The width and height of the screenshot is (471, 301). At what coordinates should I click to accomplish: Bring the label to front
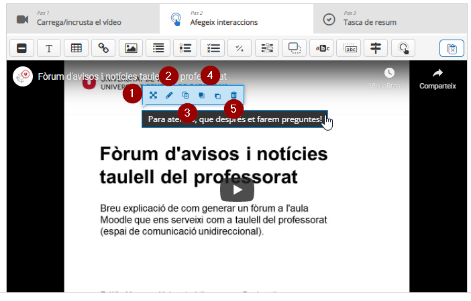point(201,95)
